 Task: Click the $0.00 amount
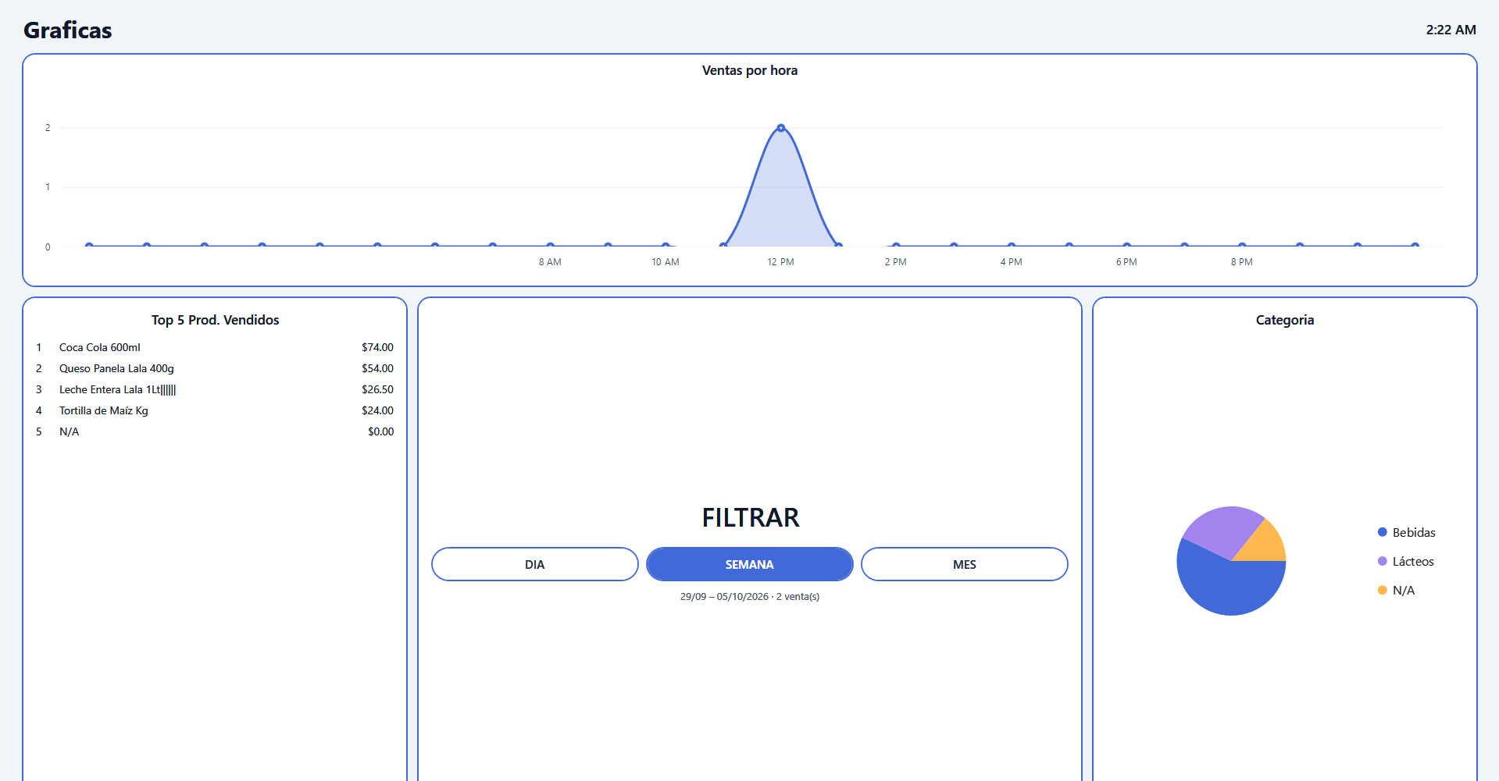click(x=381, y=431)
